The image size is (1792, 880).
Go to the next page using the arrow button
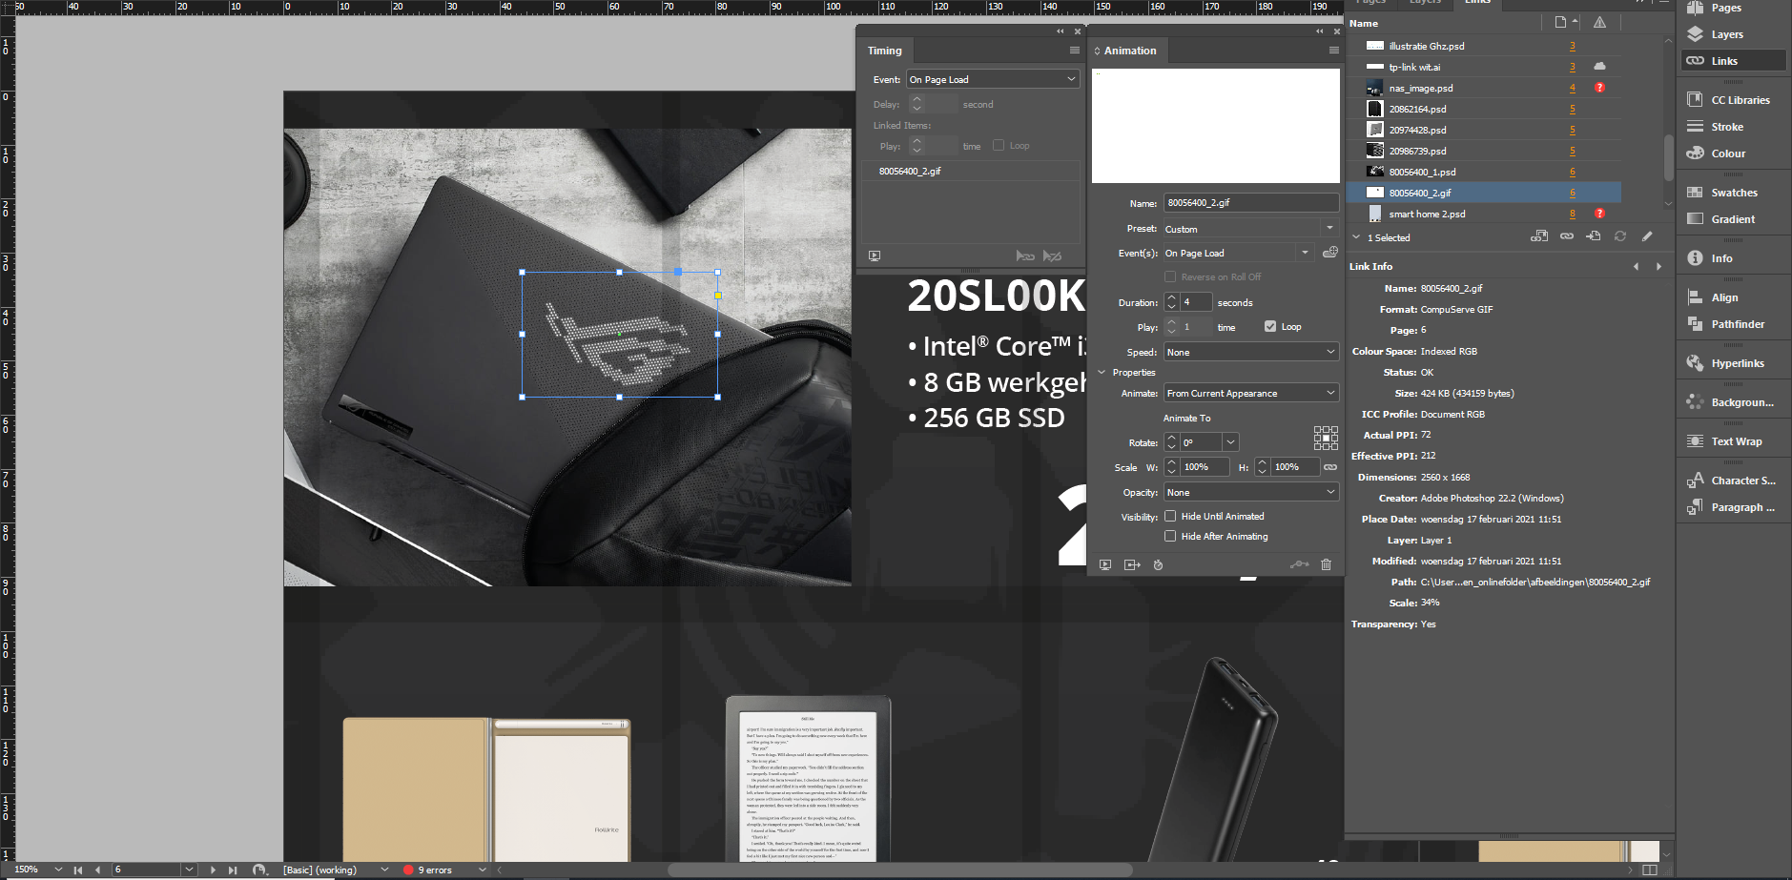[213, 870]
